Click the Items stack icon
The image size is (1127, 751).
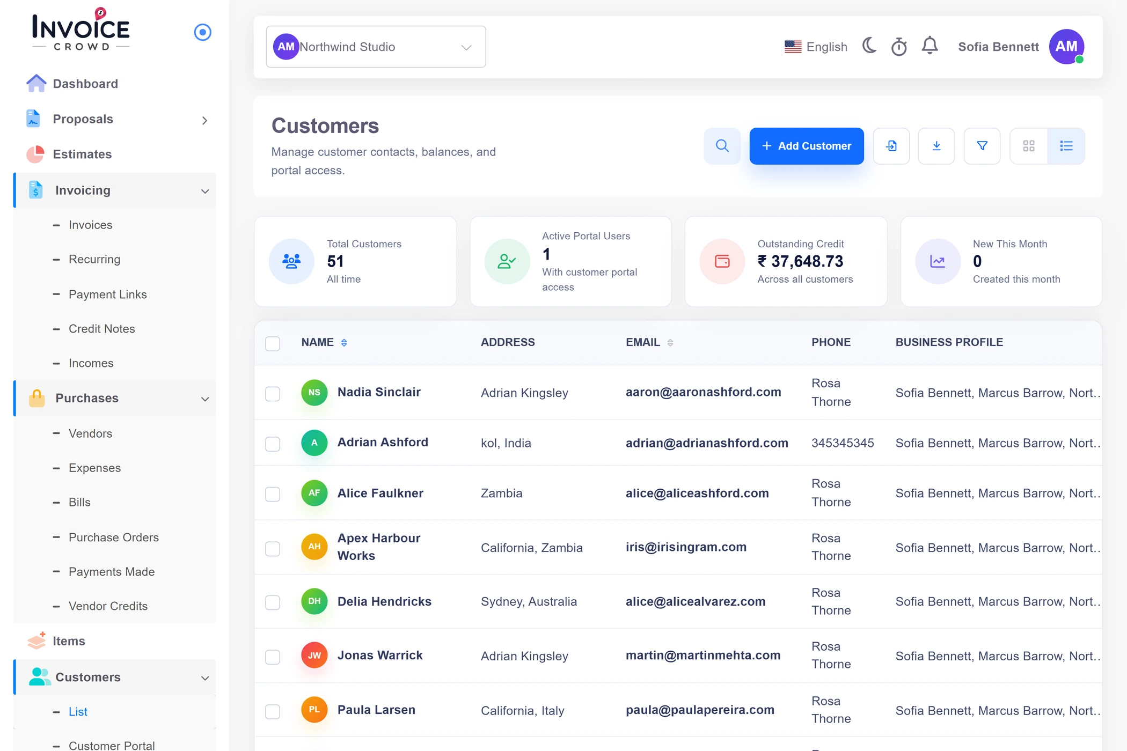point(36,640)
